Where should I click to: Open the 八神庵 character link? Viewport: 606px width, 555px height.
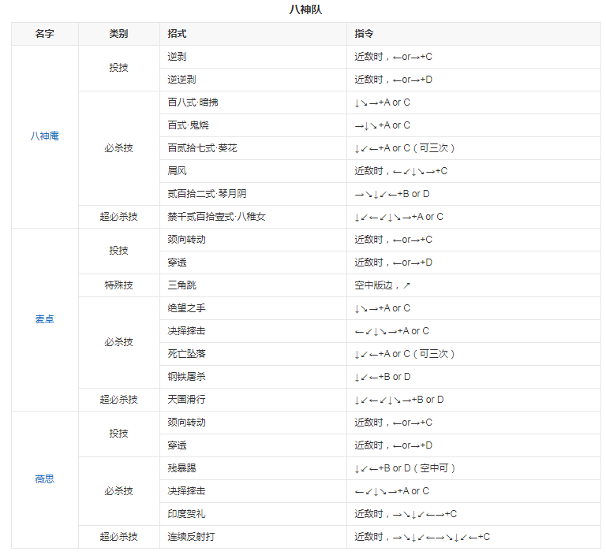(x=44, y=136)
